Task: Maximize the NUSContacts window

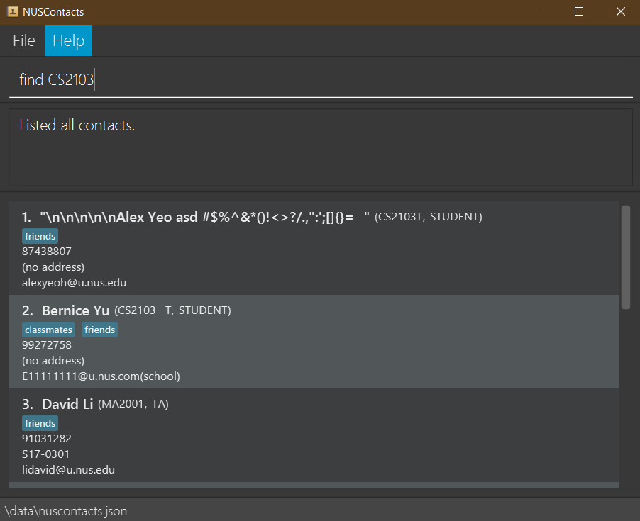Action: [579, 11]
